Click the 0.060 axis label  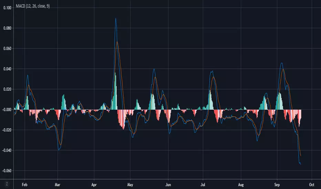(7, 49)
